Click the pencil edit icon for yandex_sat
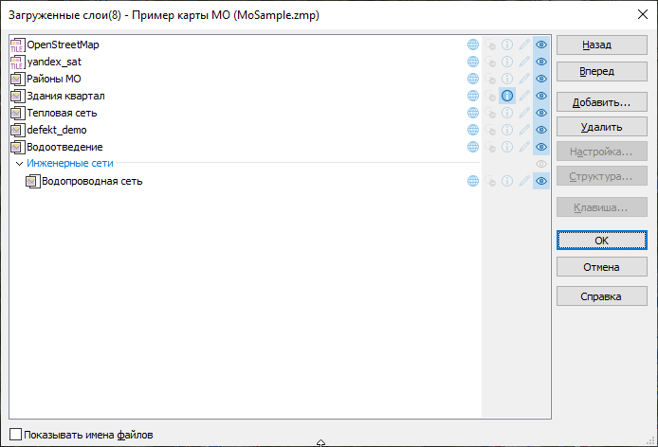This screenshot has width=658, height=447. pos(524,62)
